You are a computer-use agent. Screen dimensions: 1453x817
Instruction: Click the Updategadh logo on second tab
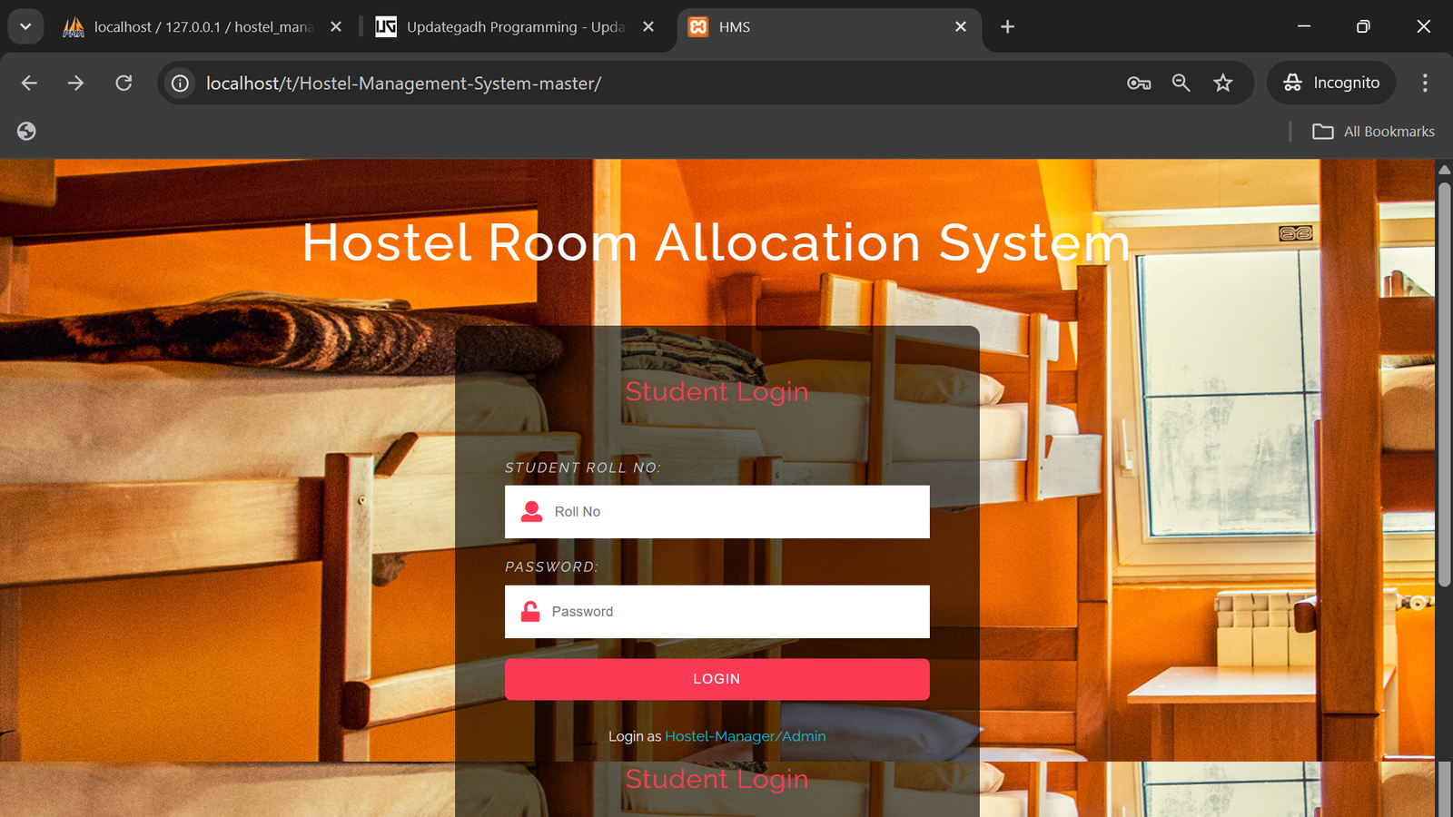point(385,26)
